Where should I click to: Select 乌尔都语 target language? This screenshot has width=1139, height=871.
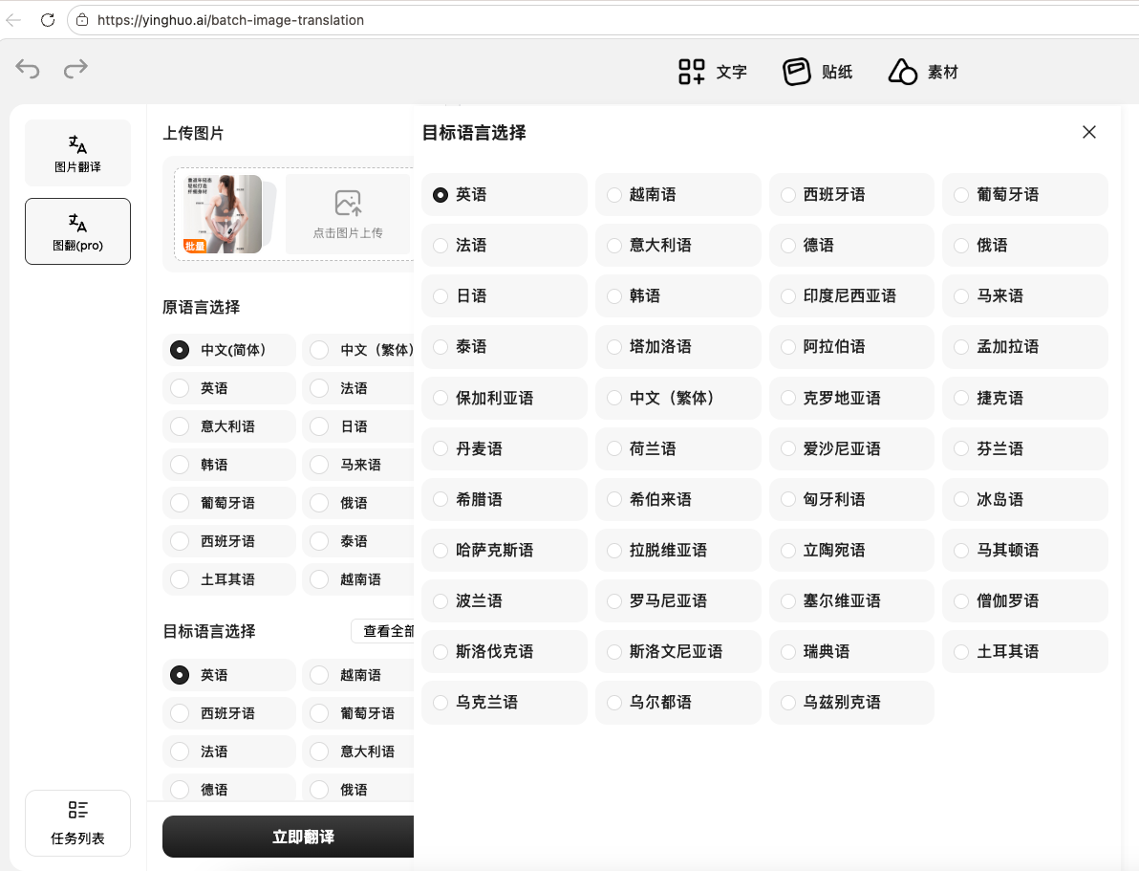point(677,703)
